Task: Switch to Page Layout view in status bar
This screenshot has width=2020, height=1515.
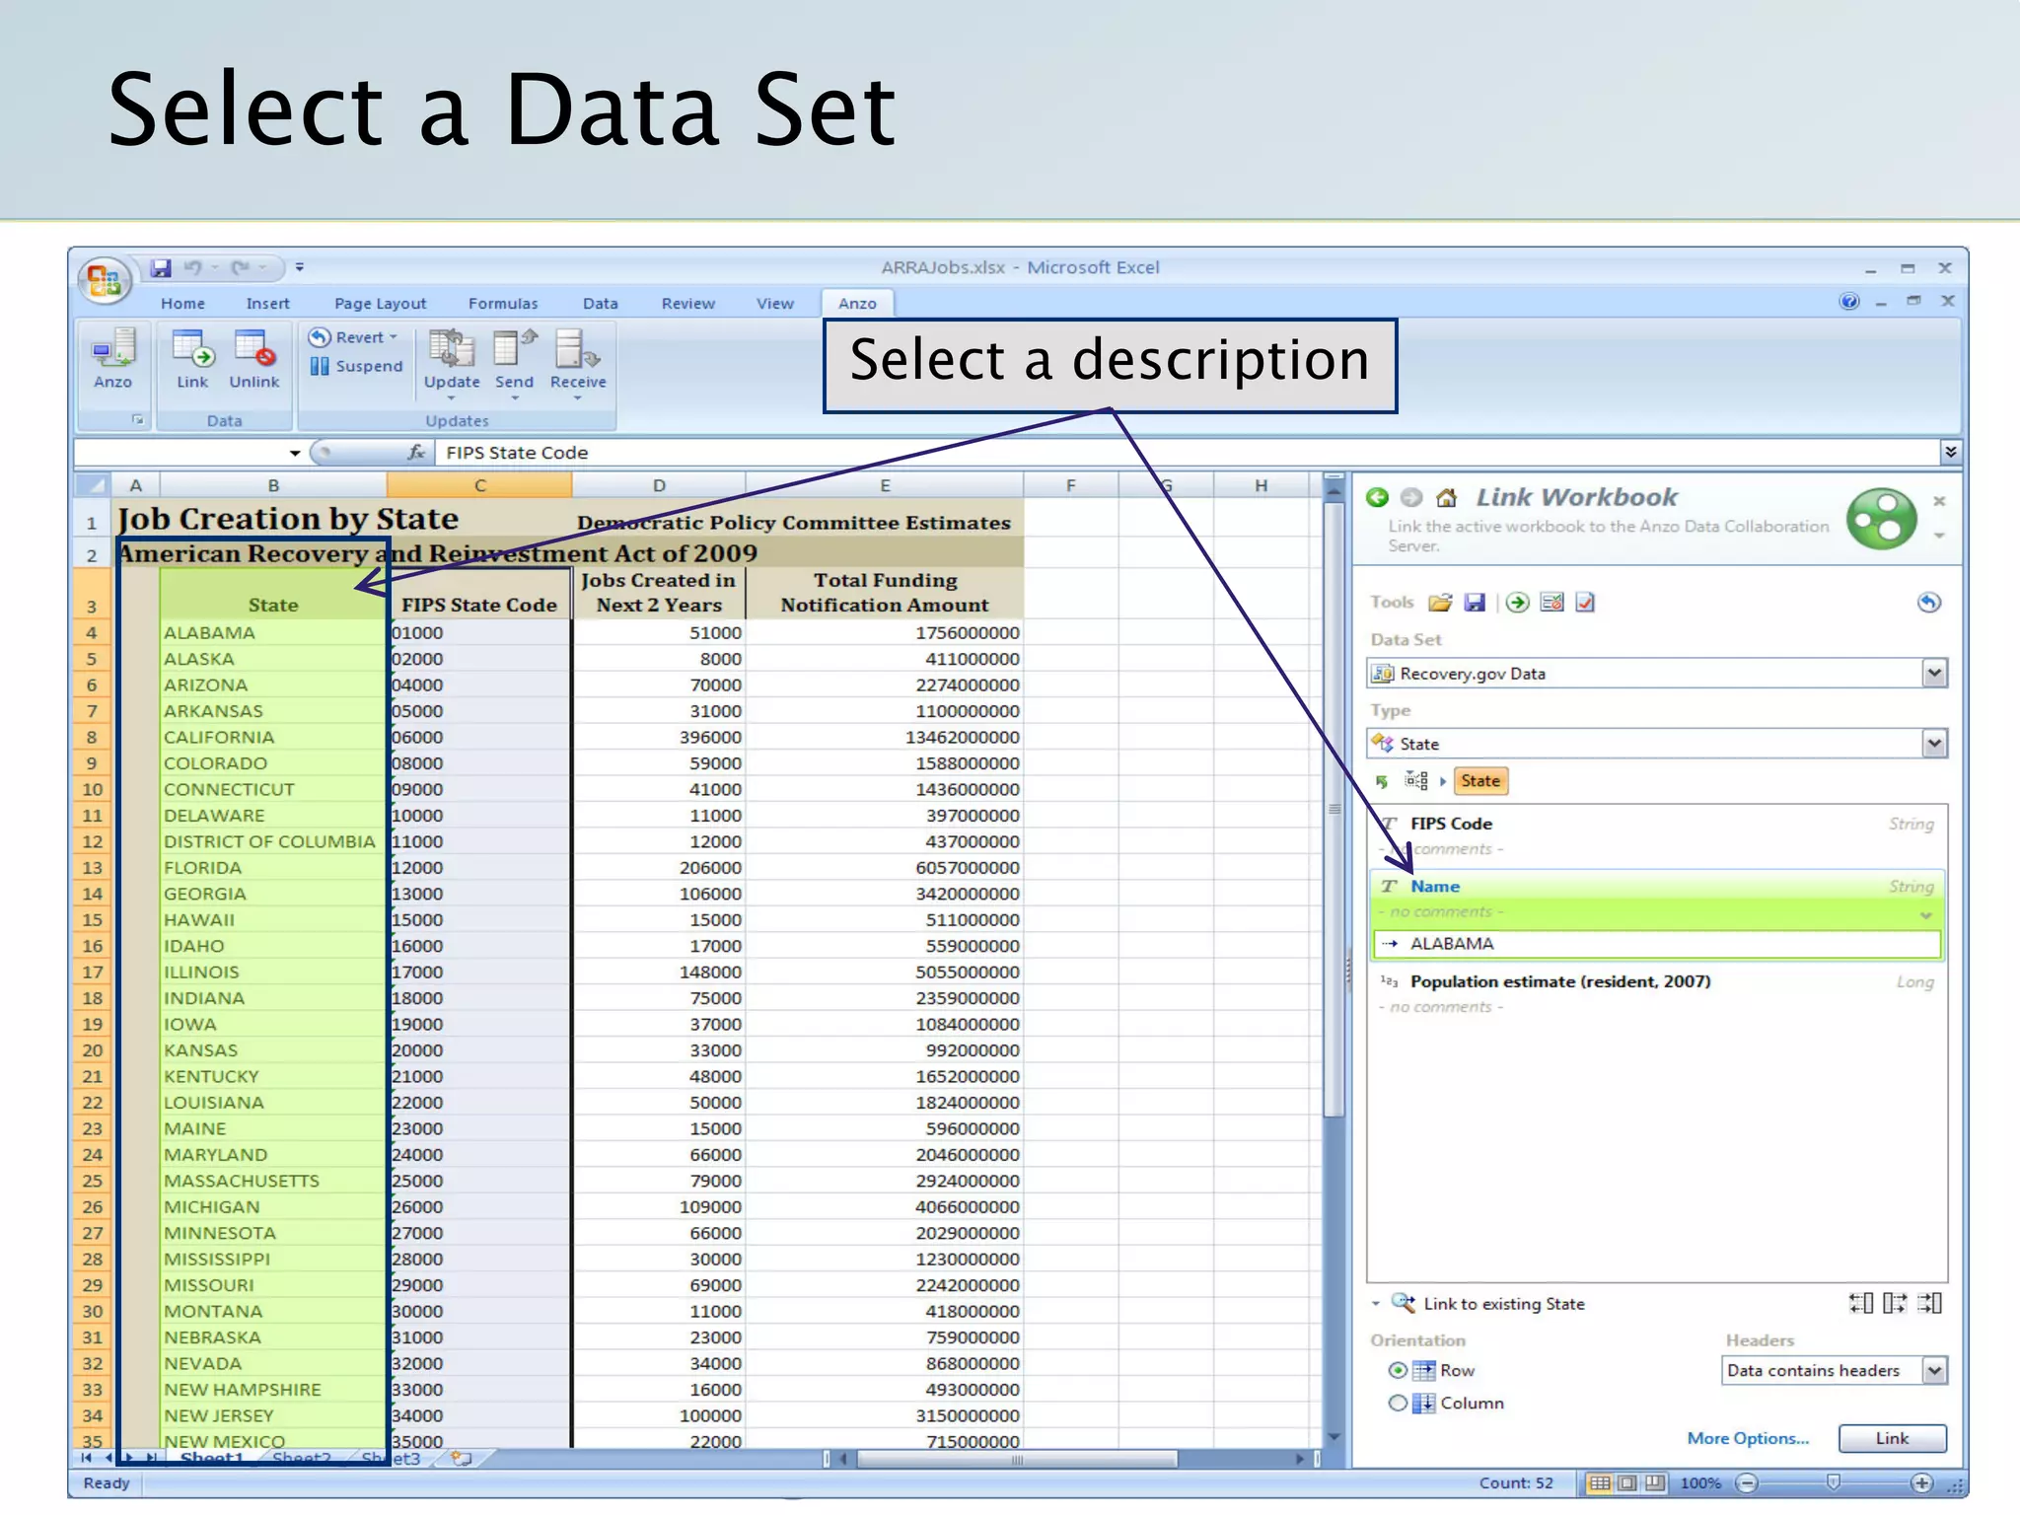Action: click(1626, 1482)
